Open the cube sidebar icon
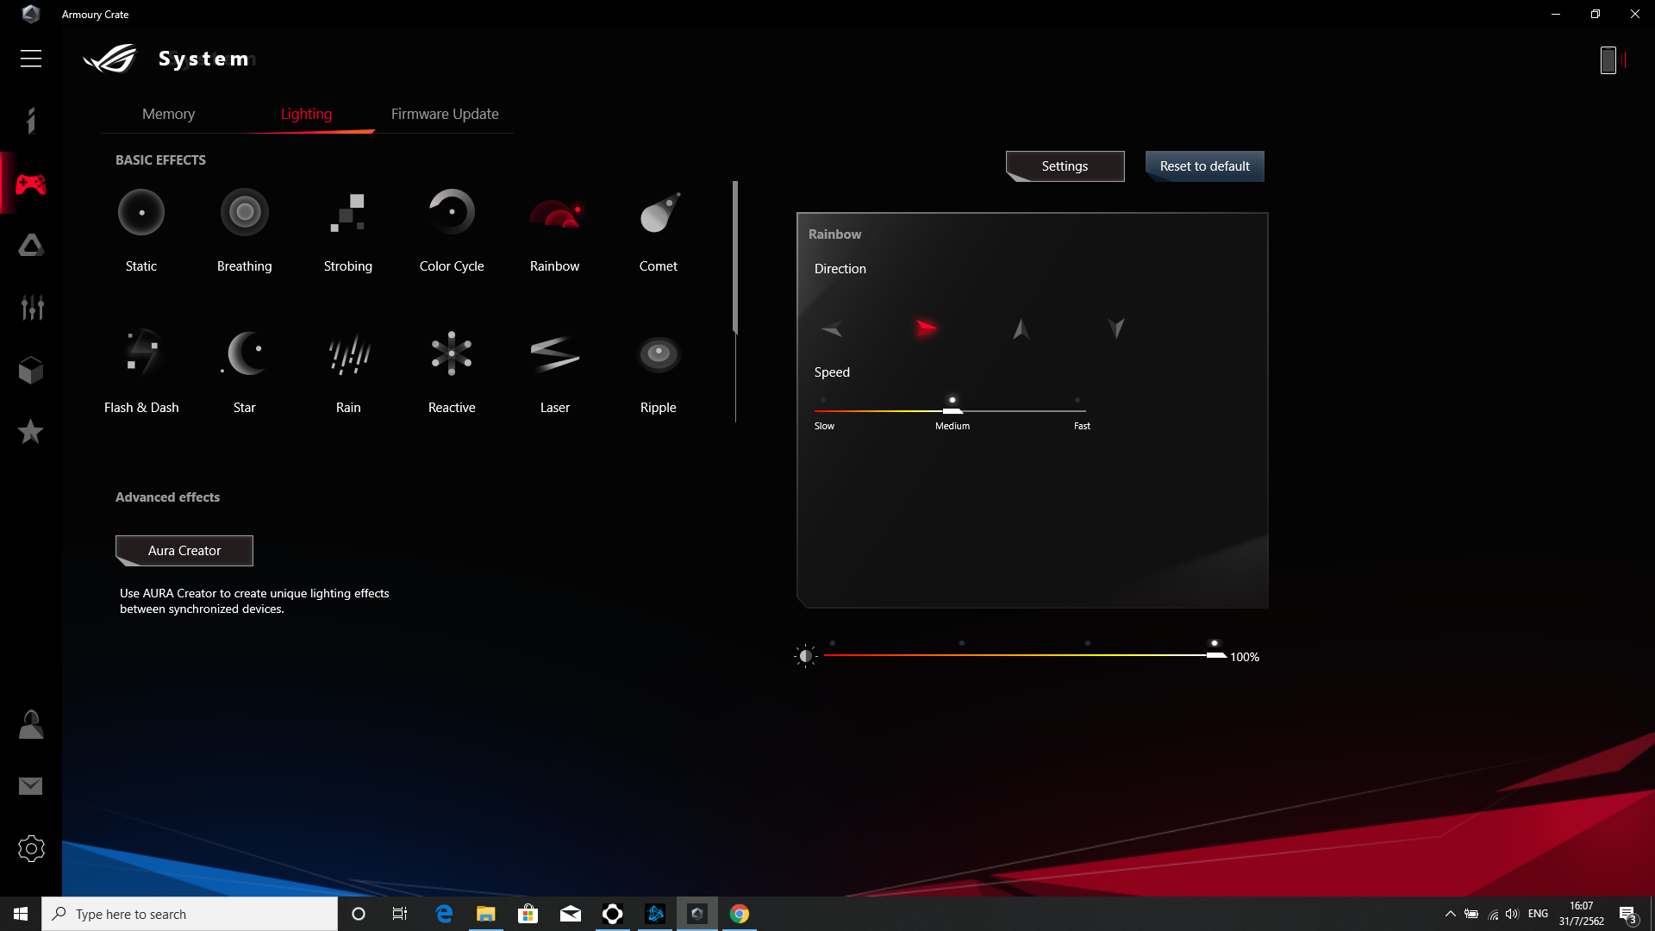Image resolution: width=1655 pixels, height=931 pixels. click(x=31, y=370)
